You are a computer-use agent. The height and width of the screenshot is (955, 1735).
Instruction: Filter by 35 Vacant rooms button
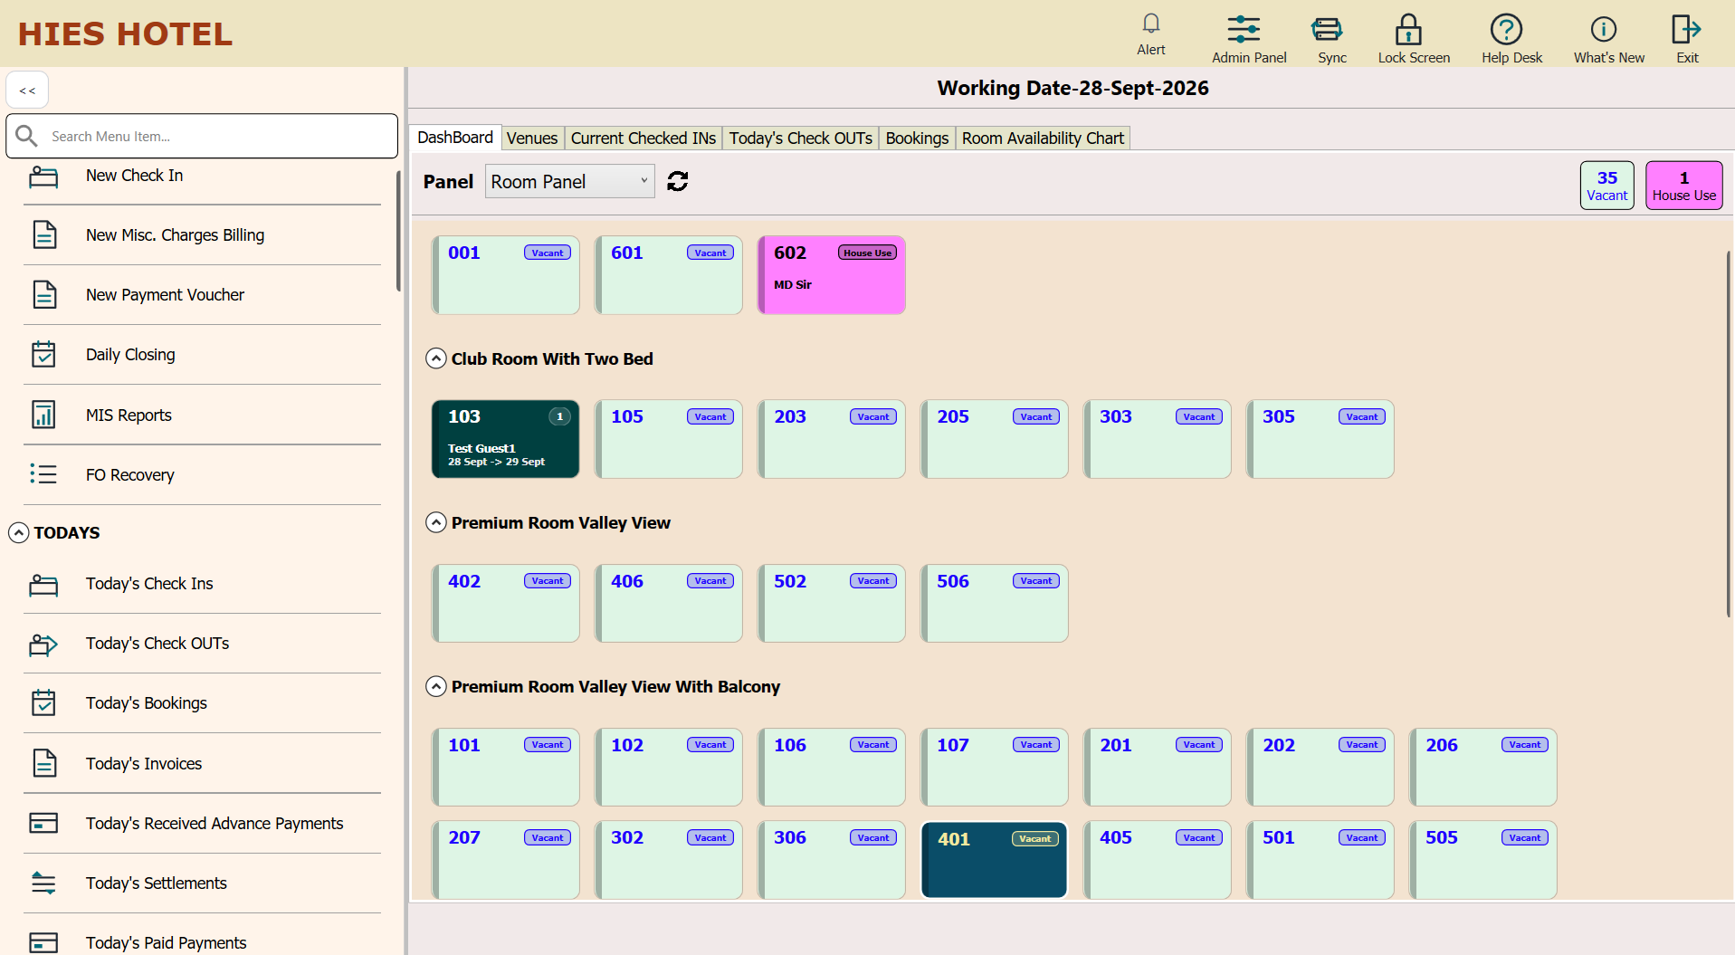tap(1607, 186)
